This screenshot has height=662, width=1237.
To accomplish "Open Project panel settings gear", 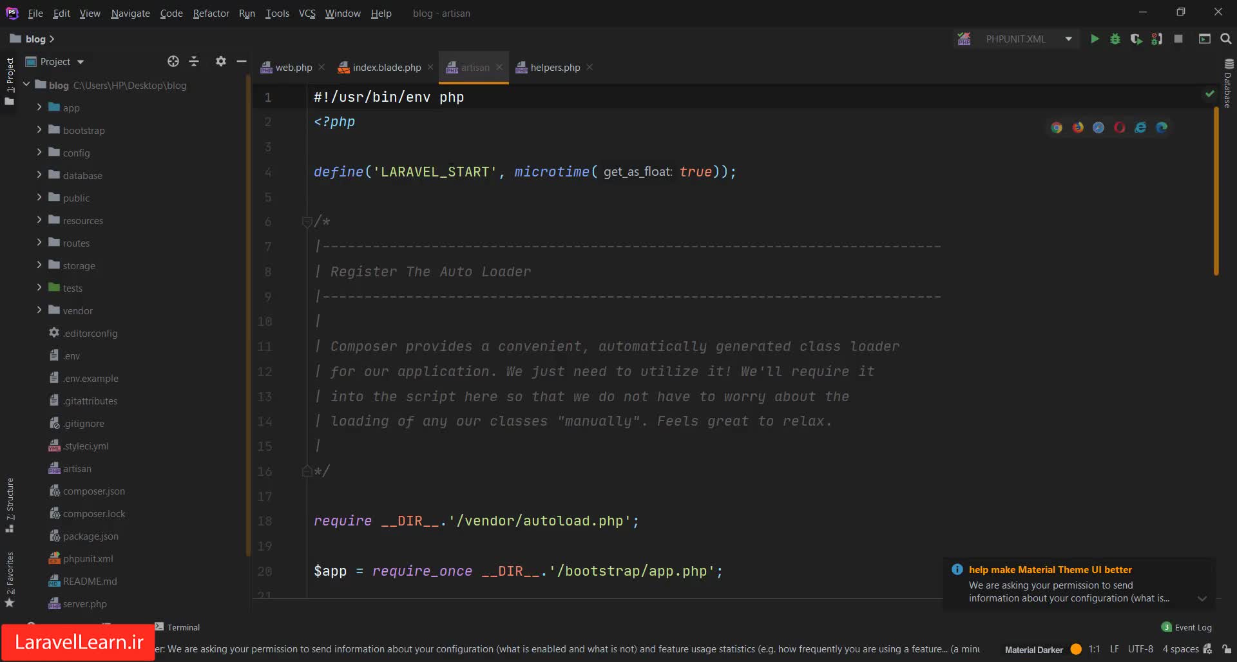I will (x=221, y=61).
